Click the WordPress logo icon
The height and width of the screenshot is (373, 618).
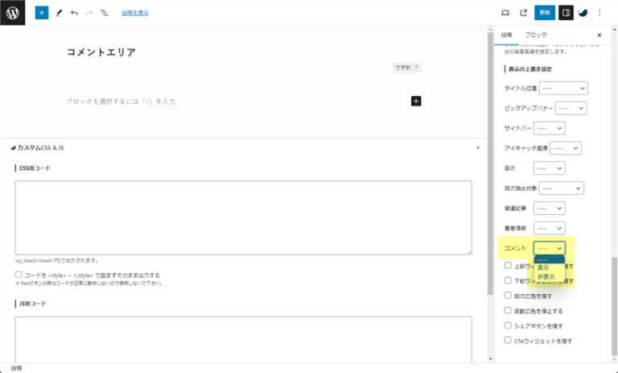[12, 13]
